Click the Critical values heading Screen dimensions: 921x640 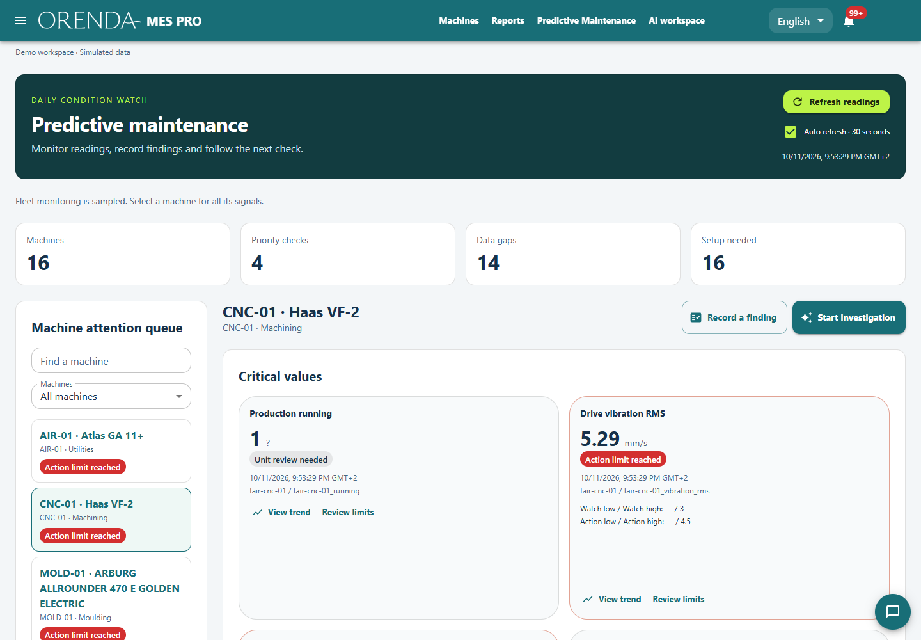click(x=280, y=376)
